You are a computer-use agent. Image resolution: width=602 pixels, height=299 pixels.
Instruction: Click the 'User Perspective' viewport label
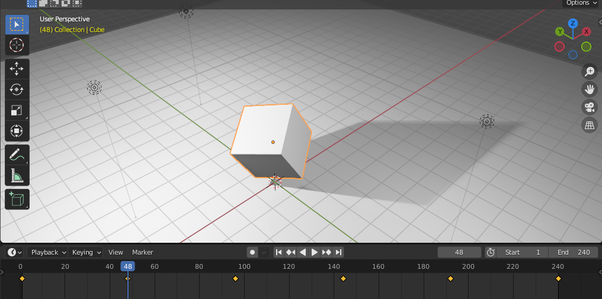[x=65, y=19]
